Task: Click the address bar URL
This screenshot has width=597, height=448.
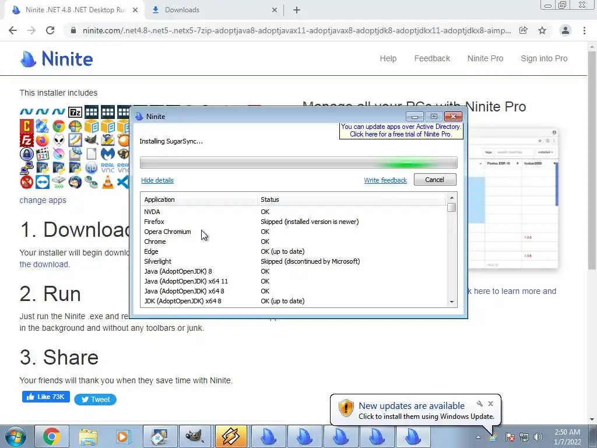Action: tap(297, 30)
